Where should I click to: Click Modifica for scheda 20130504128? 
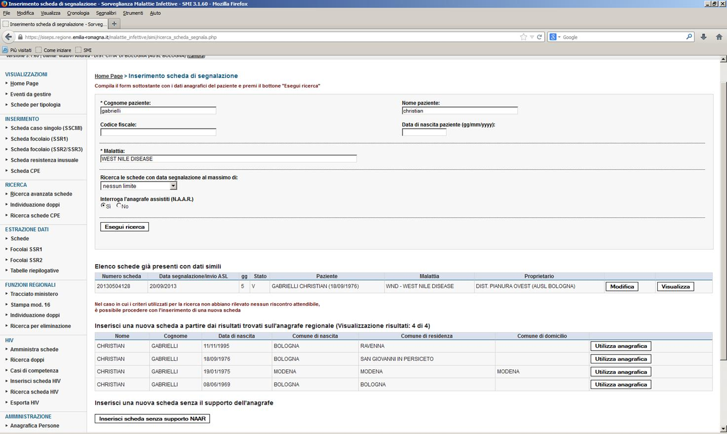622,286
